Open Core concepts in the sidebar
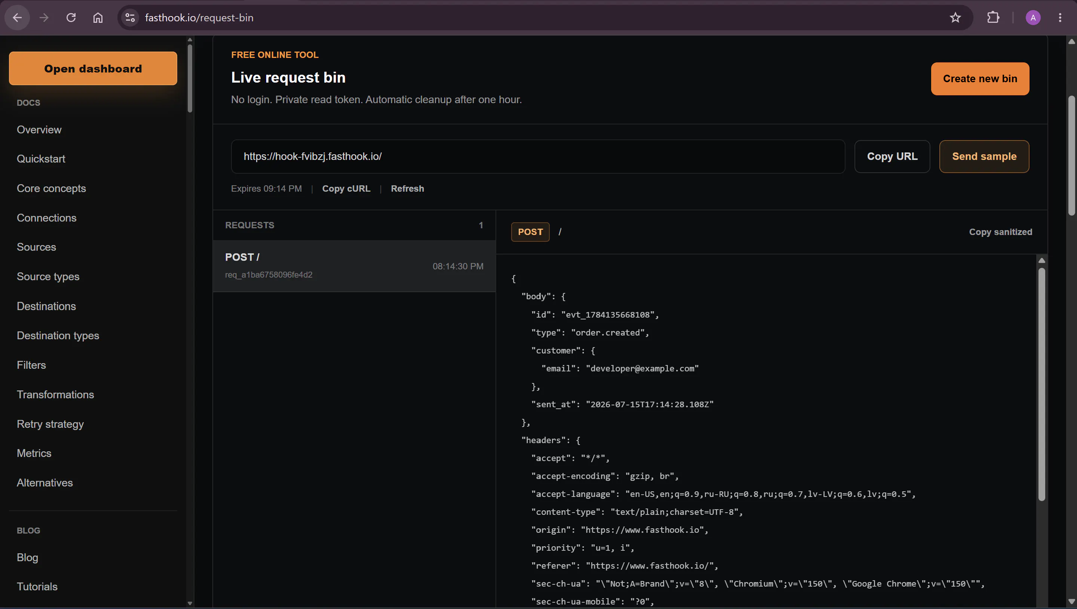This screenshot has width=1077, height=609. [51, 188]
